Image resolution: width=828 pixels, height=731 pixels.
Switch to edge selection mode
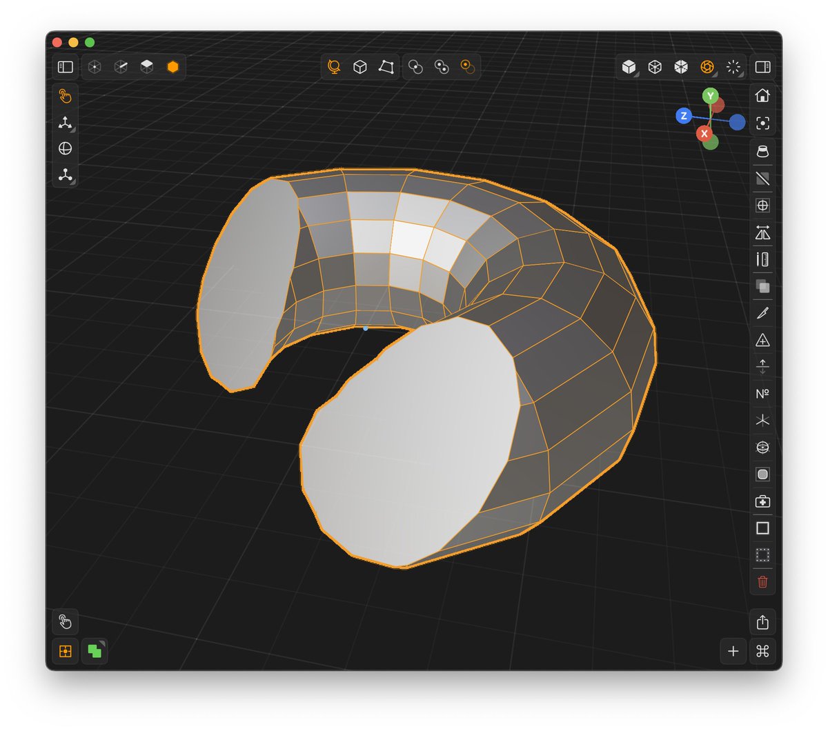pyautogui.click(x=121, y=66)
